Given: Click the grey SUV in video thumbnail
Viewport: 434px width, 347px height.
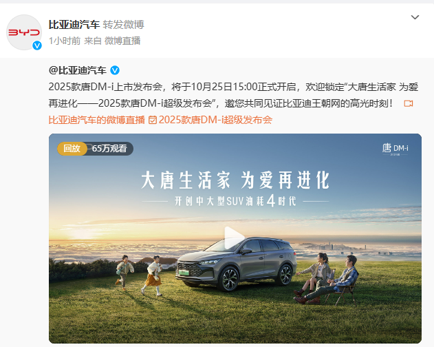Looking at the screenshot, I should click(236, 263).
